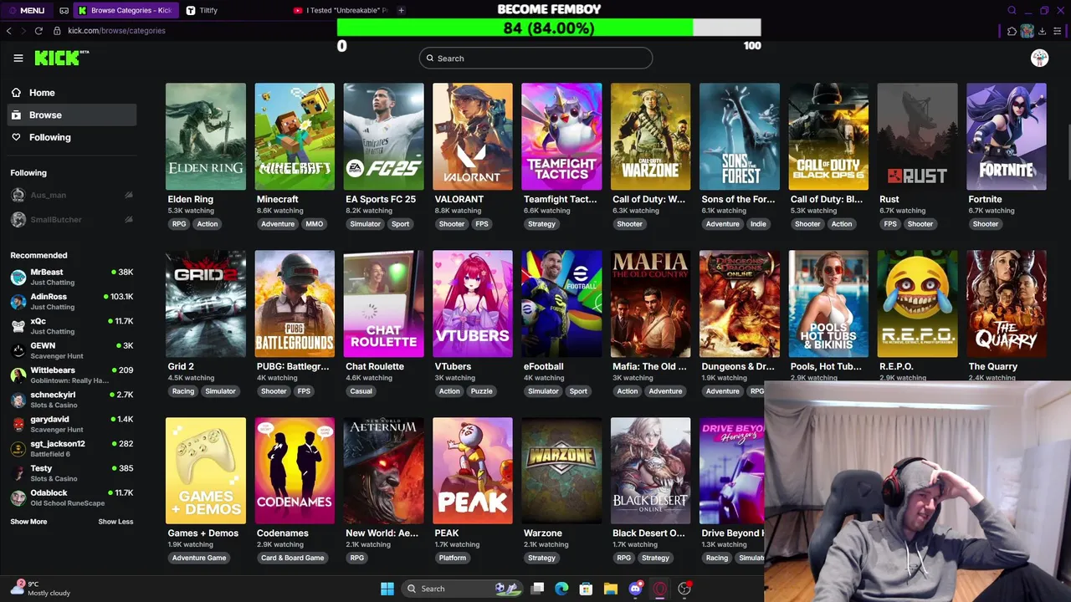Switch to the I Tested Unbreakable YouTube tab

coord(341,10)
